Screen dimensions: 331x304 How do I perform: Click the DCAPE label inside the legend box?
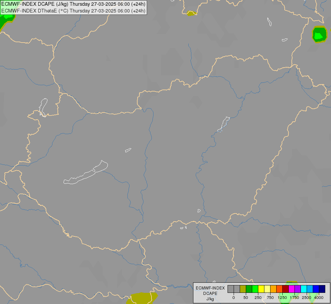coord(210,294)
